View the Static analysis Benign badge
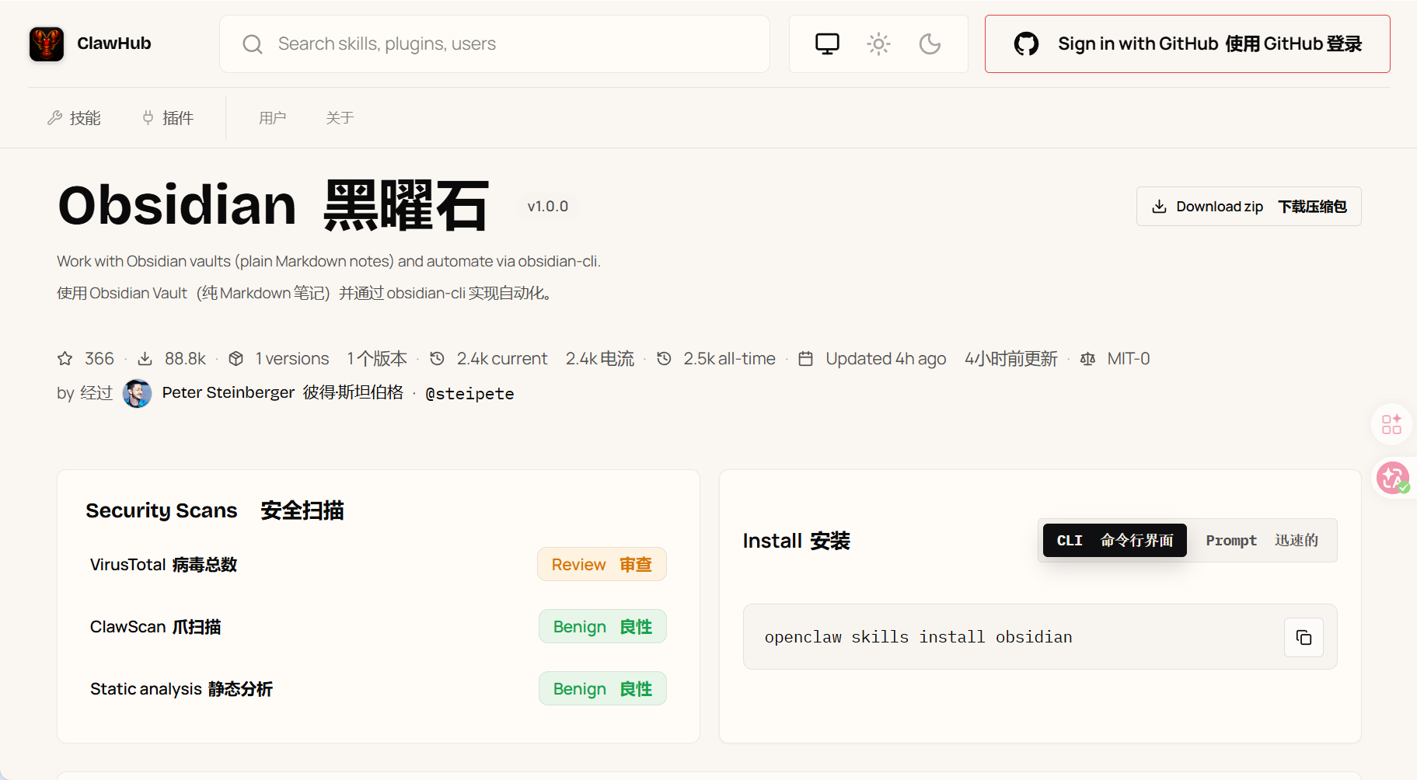The width and height of the screenshot is (1417, 780). (602, 689)
